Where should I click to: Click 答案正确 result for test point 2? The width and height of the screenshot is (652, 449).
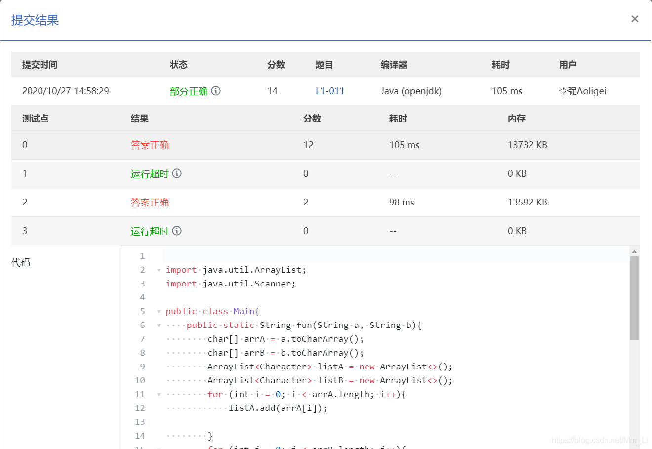pos(150,202)
